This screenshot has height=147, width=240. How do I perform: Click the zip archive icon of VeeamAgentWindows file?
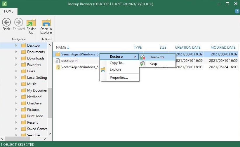tap(58, 67)
